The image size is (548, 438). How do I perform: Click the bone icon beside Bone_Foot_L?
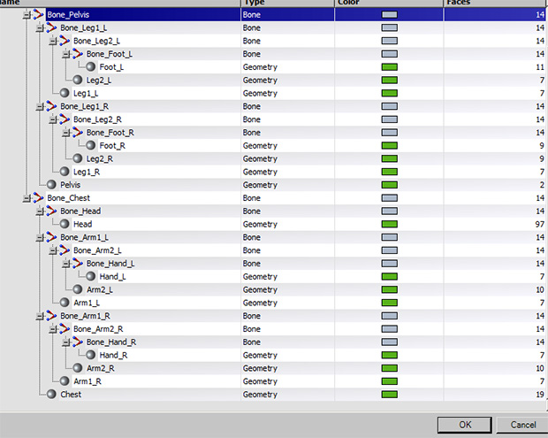(x=77, y=54)
